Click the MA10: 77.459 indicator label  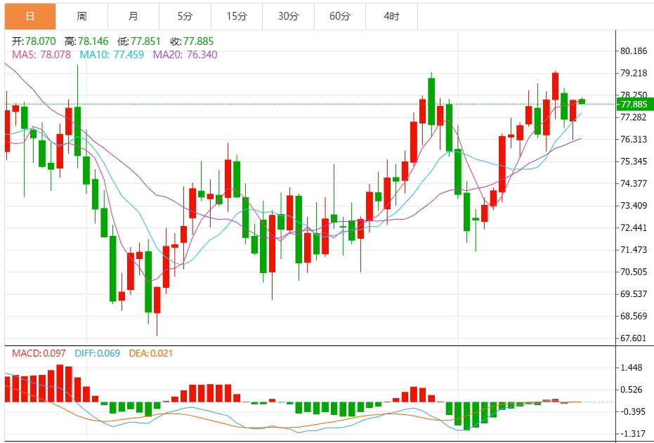112,55
